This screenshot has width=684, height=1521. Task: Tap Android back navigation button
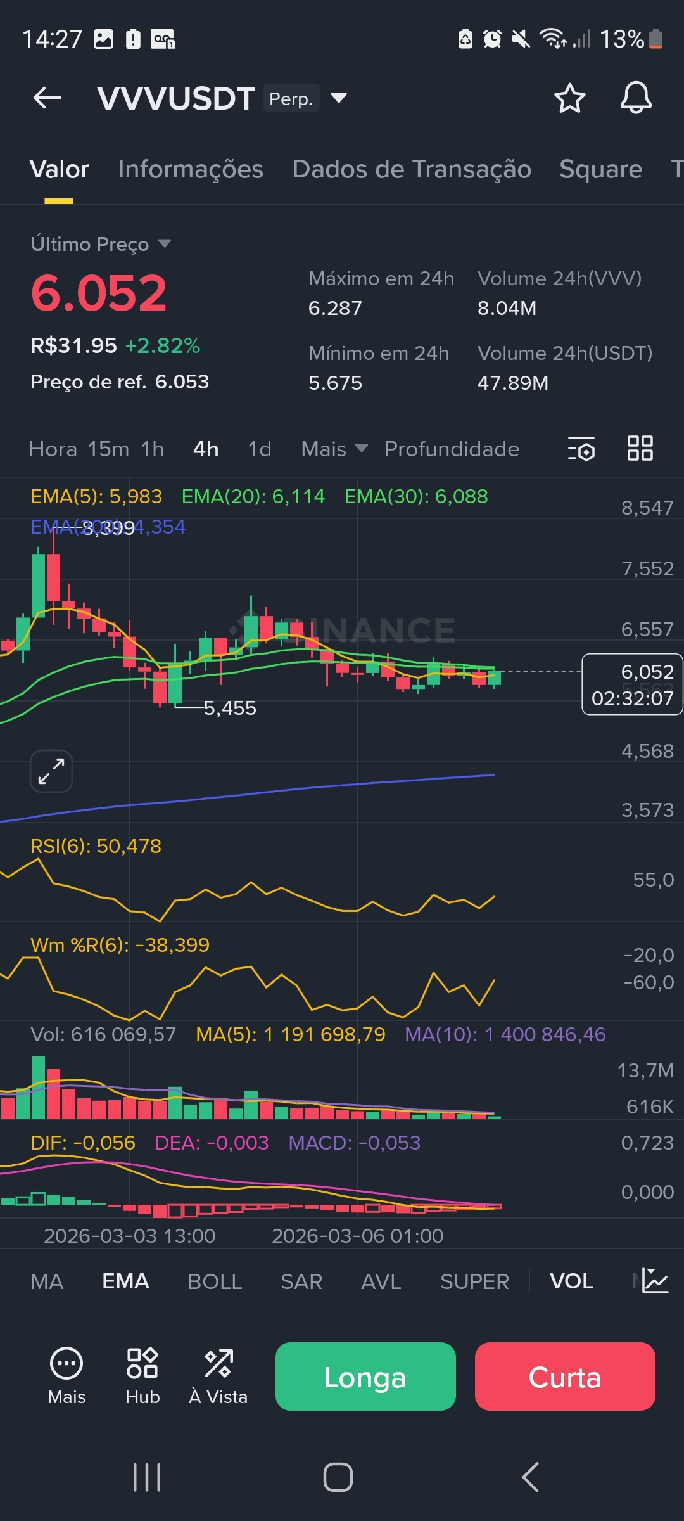click(530, 1477)
